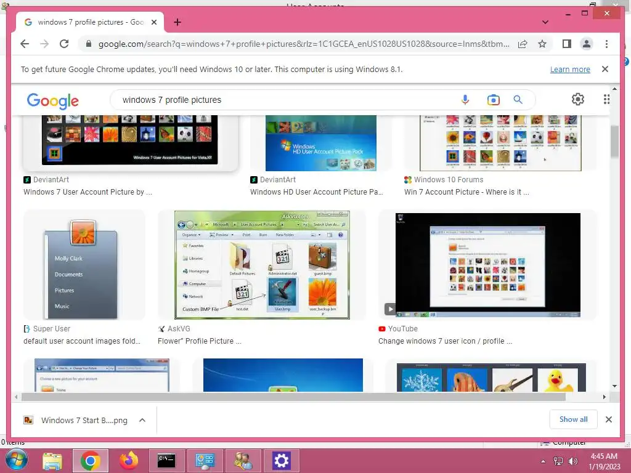Follow the Learn more link
This screenshot has width=631, height=473.
(570, 69)
